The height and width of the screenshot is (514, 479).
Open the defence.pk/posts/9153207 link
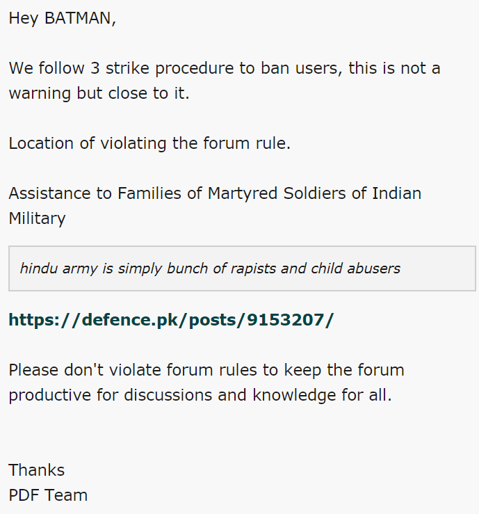[171, 320]
